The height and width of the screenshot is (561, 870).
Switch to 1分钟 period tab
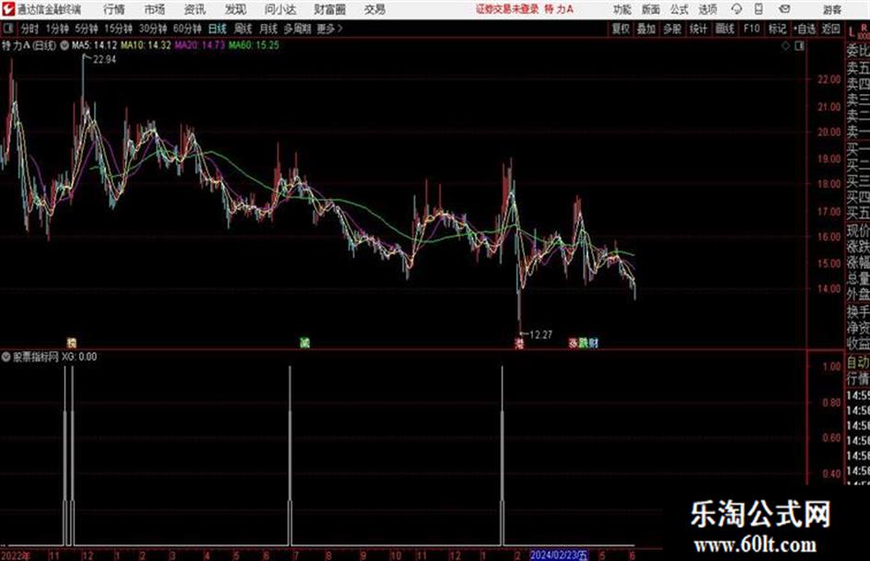click(x=57, y=29)
